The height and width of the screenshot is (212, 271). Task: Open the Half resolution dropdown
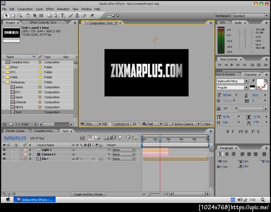(x=155, y=124)
